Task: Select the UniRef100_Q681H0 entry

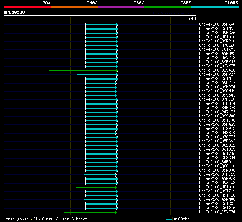Action: pos(217,166)
